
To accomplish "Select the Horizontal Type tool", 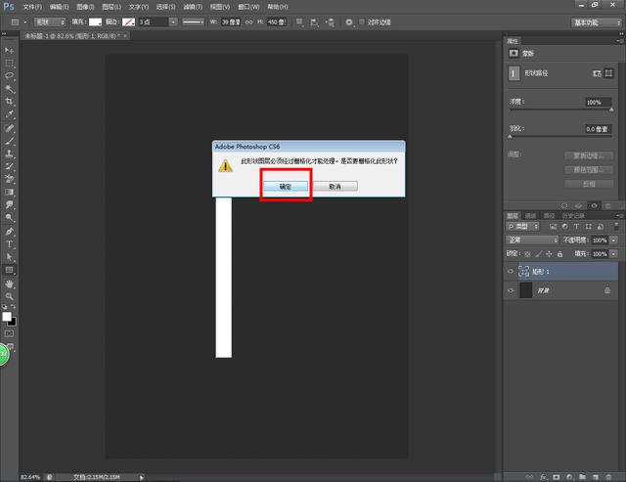I will (x=10, y=243).
